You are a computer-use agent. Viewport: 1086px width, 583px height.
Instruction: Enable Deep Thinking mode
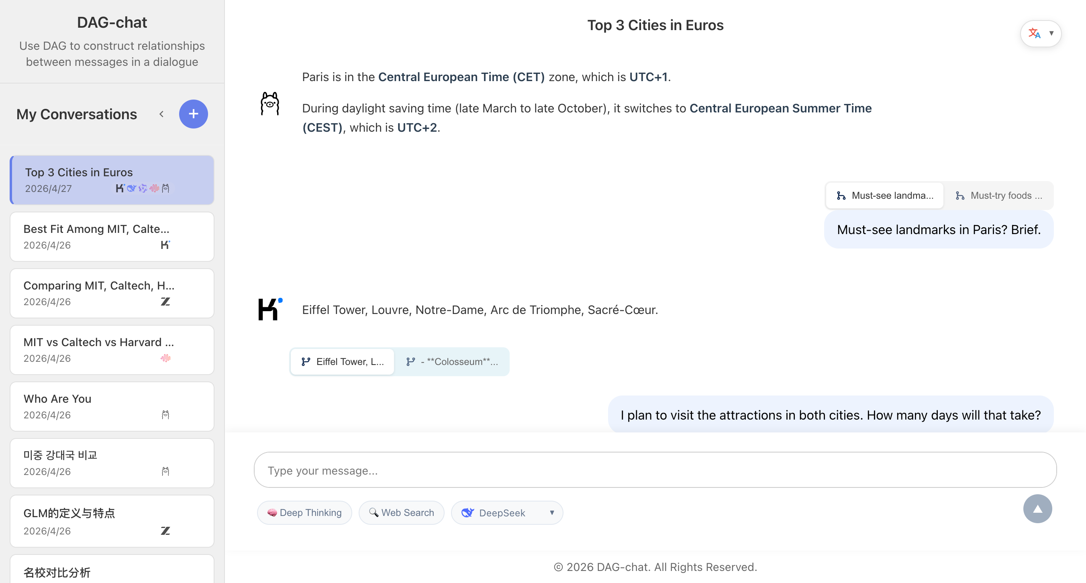(x=304, y=513)
